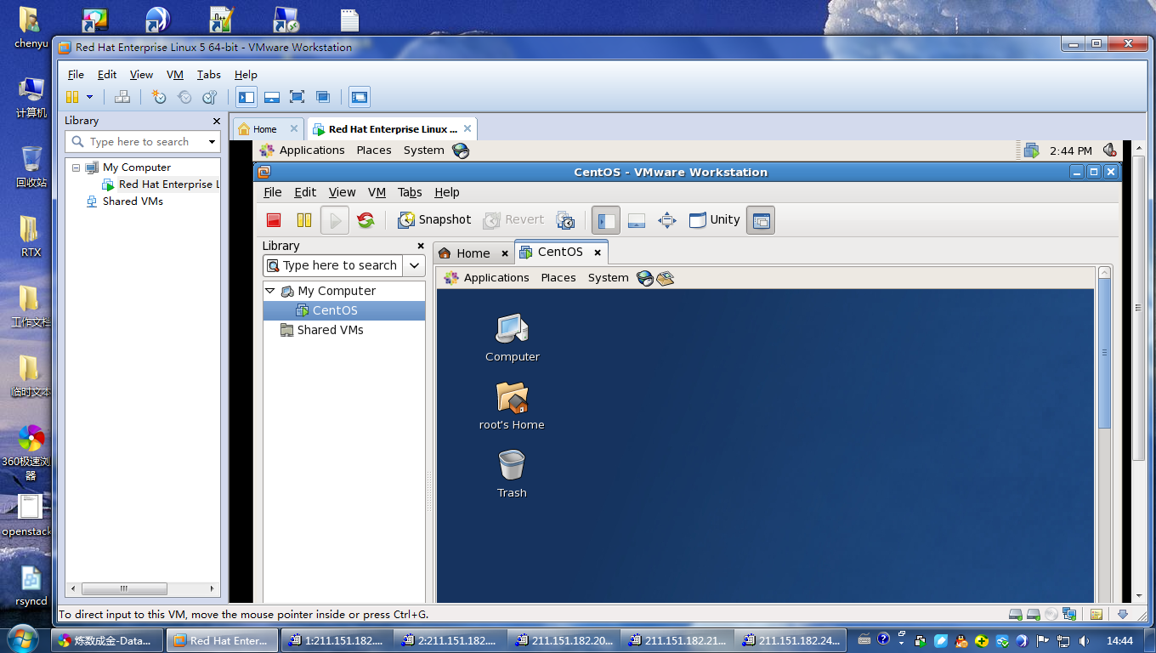Viewport: 1156px width, 653px height.
Task: Select Red Hat Enterprise VM in library
Action: point(161,184)
